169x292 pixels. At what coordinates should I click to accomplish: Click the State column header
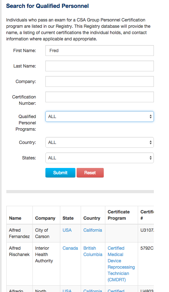(x=68, y=218)
